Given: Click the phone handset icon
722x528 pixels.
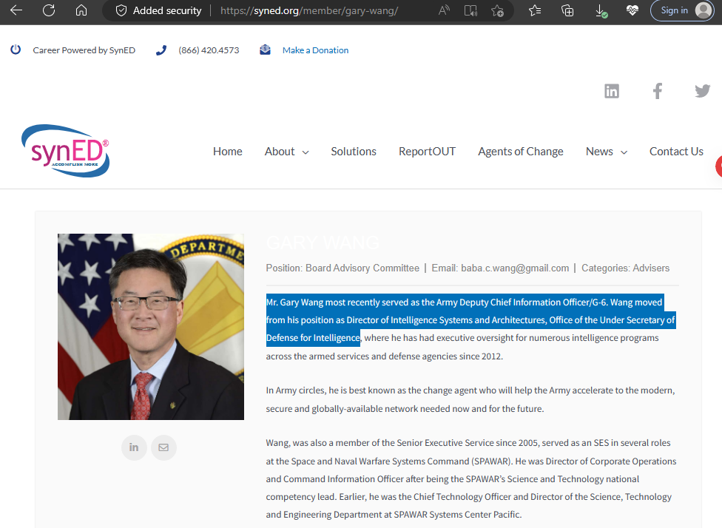Looking at the screenshot, I should click(x=161, y=50).
